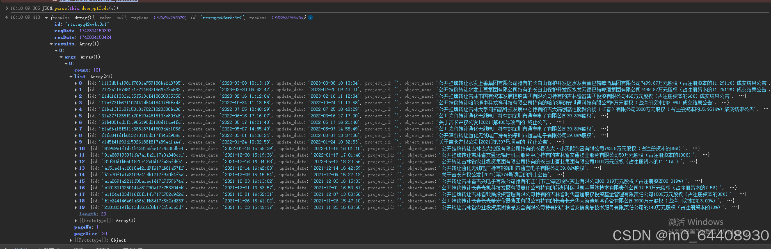Expand list row 0 created 2023-03-08 10:13:19
The height and width of the screenshot is (249, 771).
(x=76, y=83)
